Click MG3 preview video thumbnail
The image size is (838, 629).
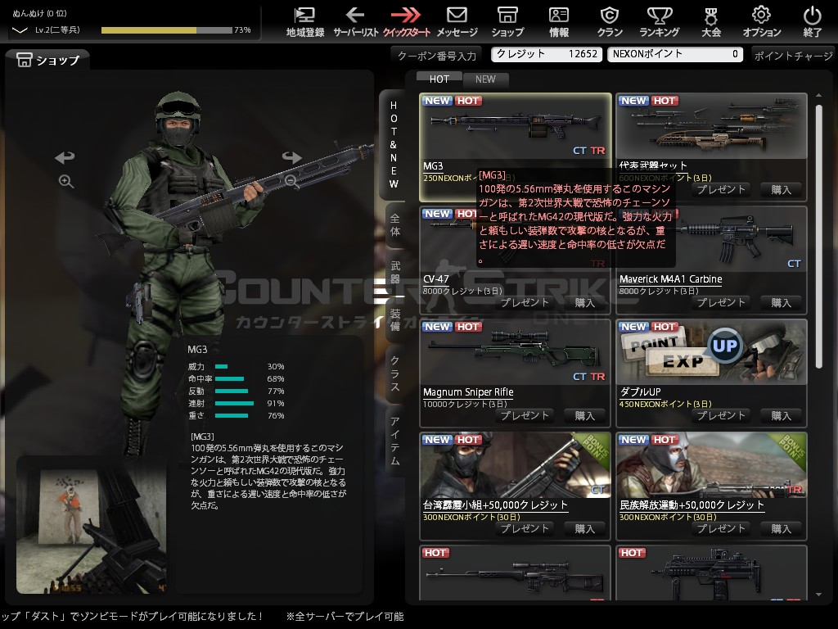point(92,525)
